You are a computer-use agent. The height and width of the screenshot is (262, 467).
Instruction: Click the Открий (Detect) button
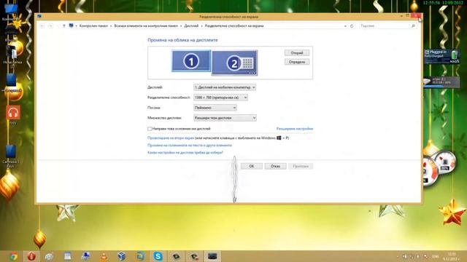(x=297, y=53)
